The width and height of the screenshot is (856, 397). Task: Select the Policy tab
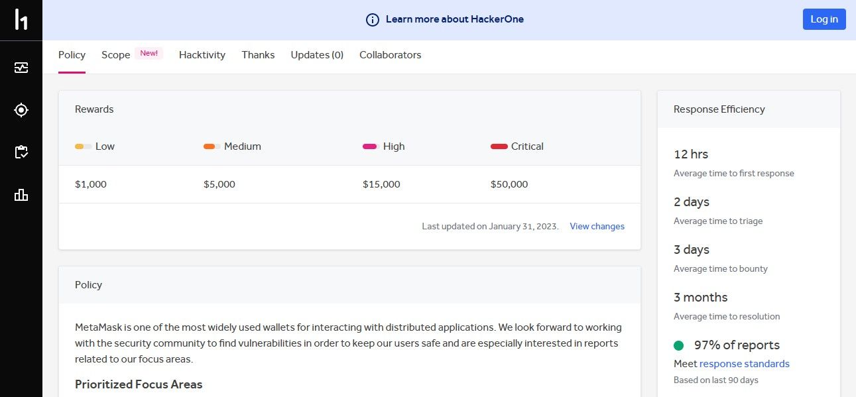(x=72, y=55)
